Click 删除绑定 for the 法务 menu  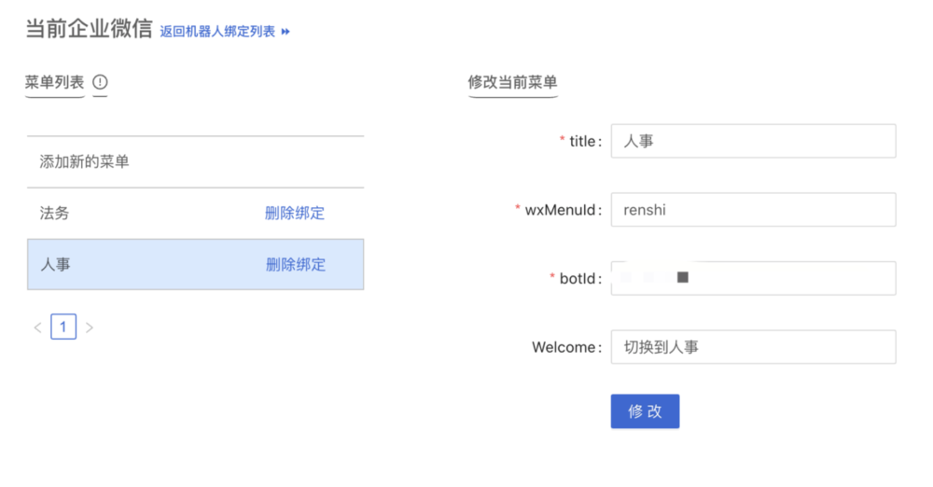point(295,213)
